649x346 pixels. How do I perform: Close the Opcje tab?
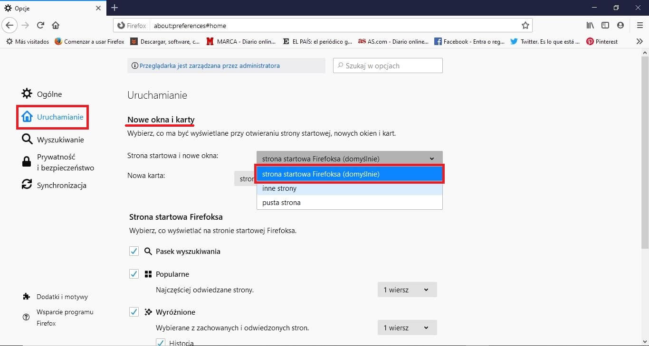[x=98, y=8]
